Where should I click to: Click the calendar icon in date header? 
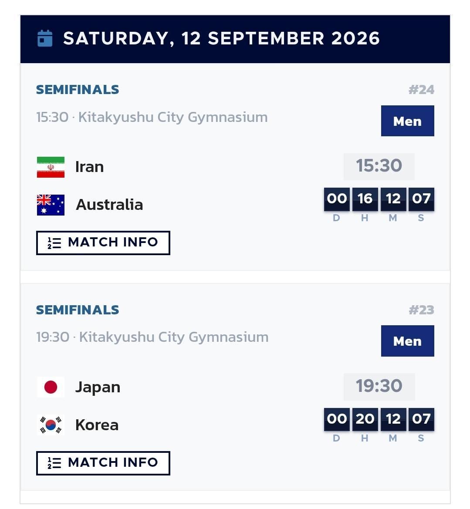pos(45,38)
